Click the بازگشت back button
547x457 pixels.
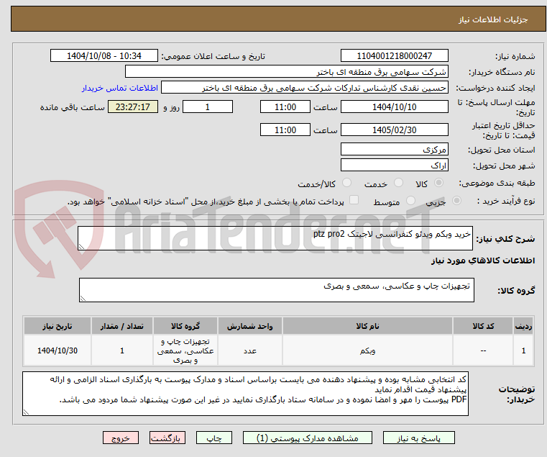tap(167, 438)
